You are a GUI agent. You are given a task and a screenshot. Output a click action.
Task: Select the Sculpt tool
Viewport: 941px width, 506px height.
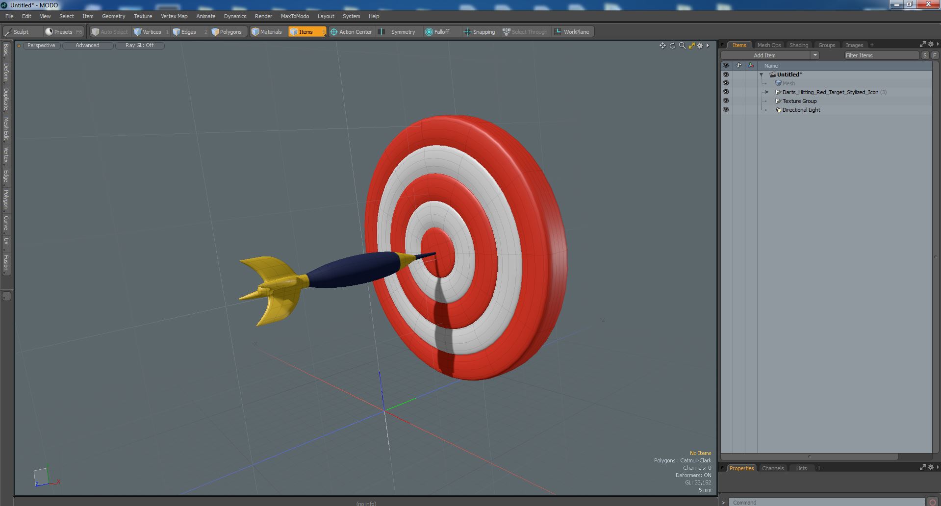[22, 32]
